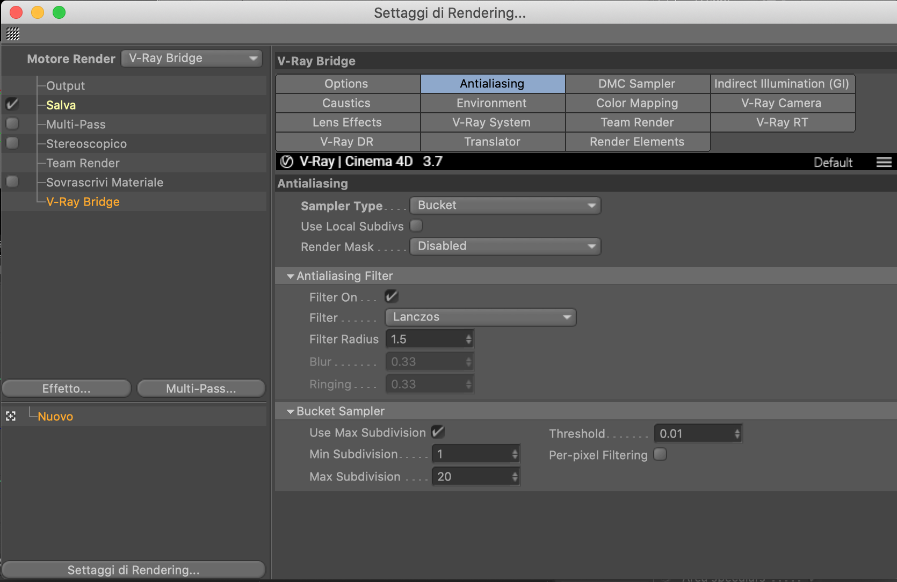Collapse the Bucket Sampler section
This screenshot has width=897, height=582.
pos(291,411)
